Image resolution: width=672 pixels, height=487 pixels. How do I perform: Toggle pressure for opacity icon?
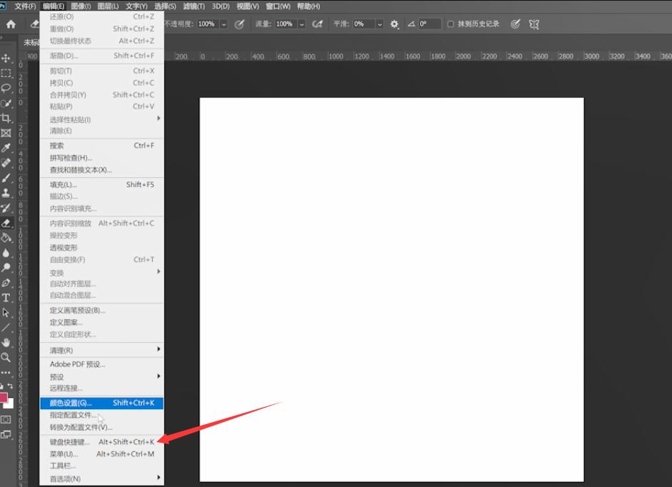[x=239, y=24]
